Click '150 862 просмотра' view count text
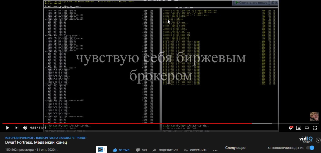321x153 pixels. point(19,150)
